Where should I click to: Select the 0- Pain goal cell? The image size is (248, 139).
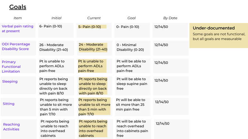click(132, 30)
